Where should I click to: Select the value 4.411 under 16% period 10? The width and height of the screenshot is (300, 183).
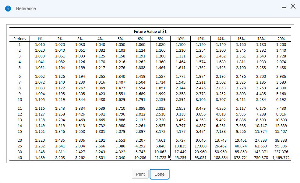(241, 99)
